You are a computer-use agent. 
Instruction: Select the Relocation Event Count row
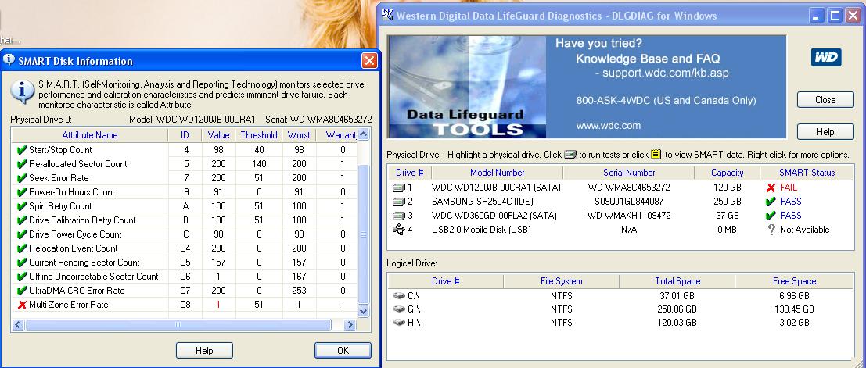tap(184, 248)
